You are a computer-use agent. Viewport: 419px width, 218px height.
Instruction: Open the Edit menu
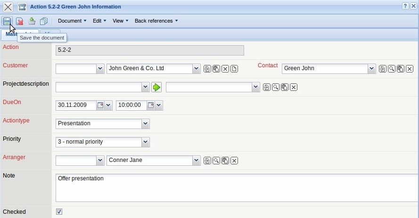(99, 21)
